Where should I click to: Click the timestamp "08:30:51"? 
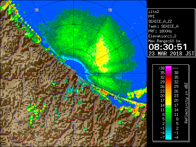coord(168,47)
